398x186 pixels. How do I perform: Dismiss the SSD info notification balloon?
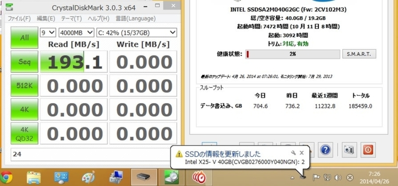coord(302,153)
